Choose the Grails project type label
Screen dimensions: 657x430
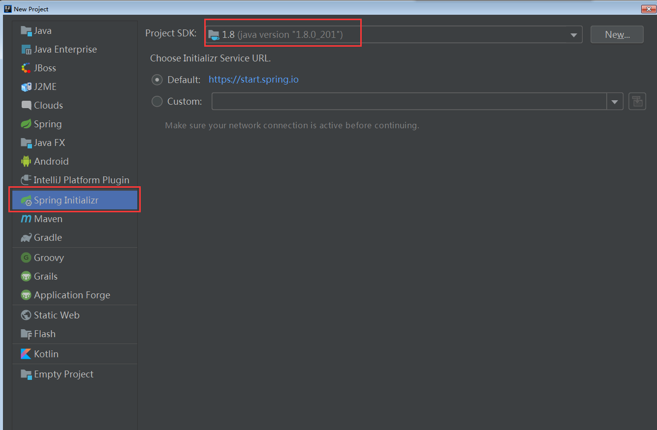click(x=46, y=276)
